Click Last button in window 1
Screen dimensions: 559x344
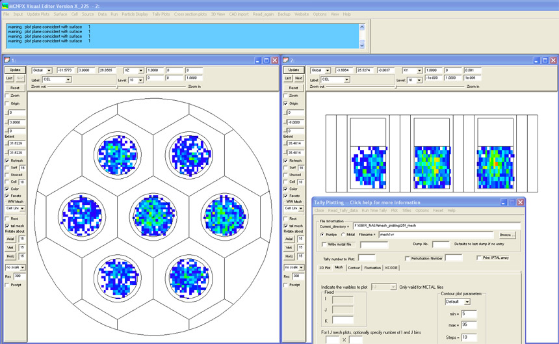click(x=10, y=78)
